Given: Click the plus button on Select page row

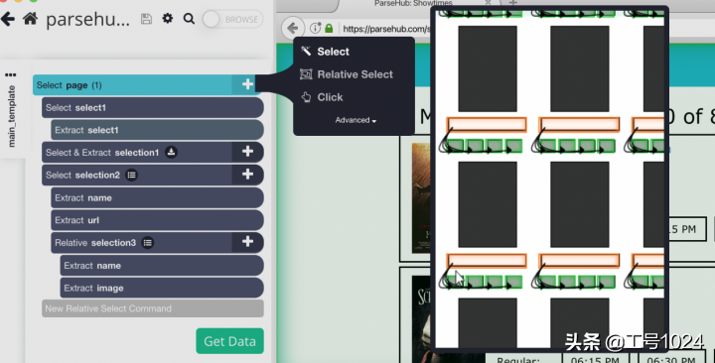Looking at the screenshot, I should 247,84.
